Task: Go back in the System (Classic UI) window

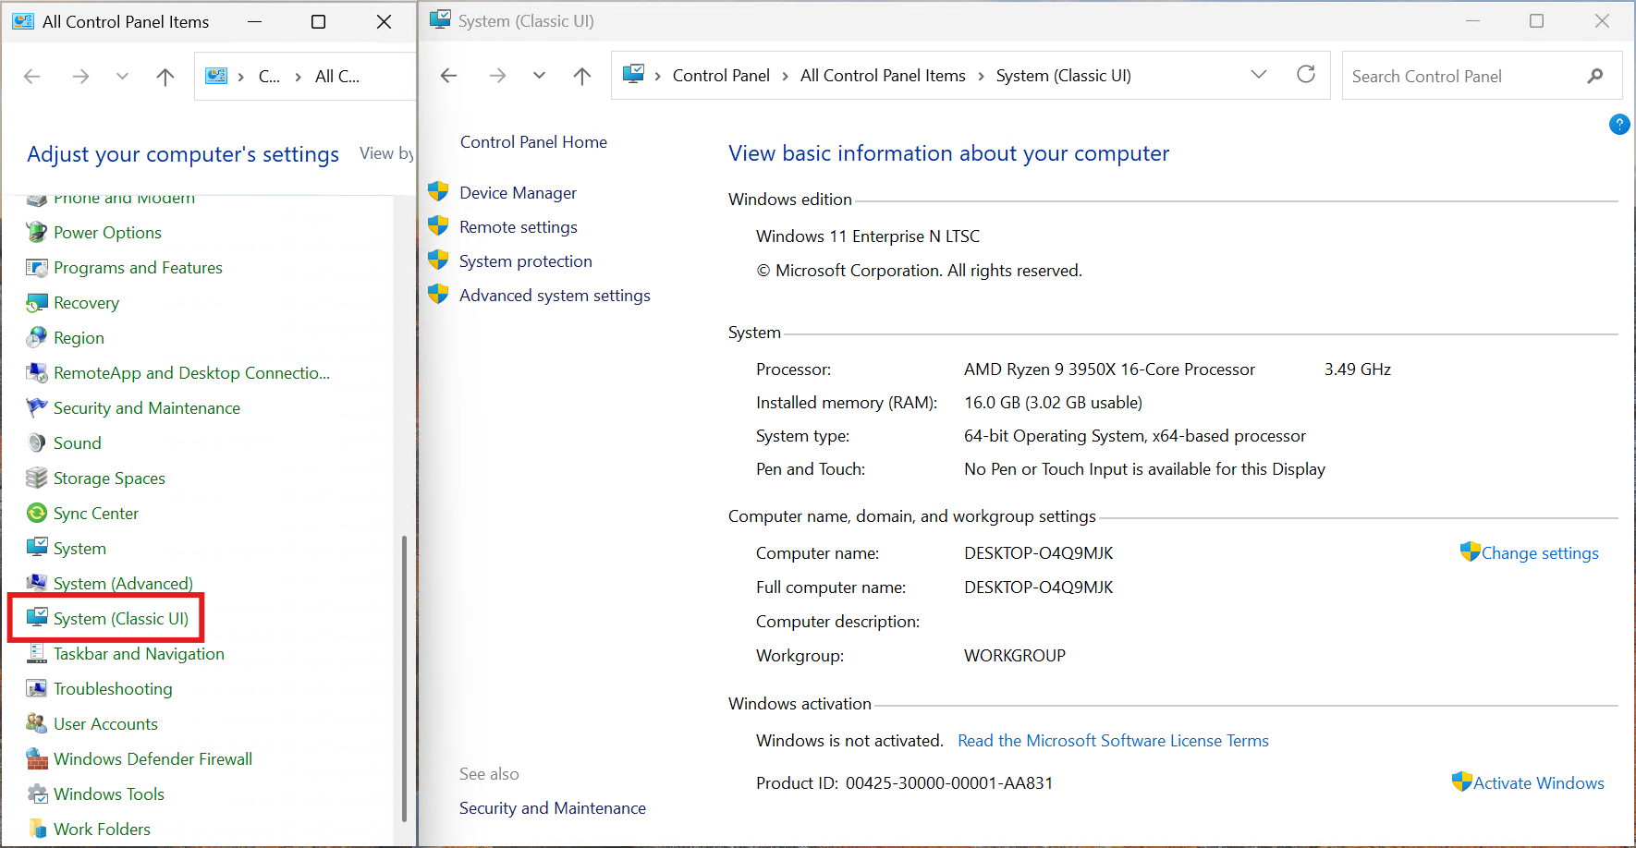Action: tap(449, 76)
